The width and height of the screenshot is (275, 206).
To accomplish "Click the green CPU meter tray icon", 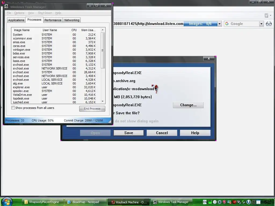I will [x=210, y=202].
